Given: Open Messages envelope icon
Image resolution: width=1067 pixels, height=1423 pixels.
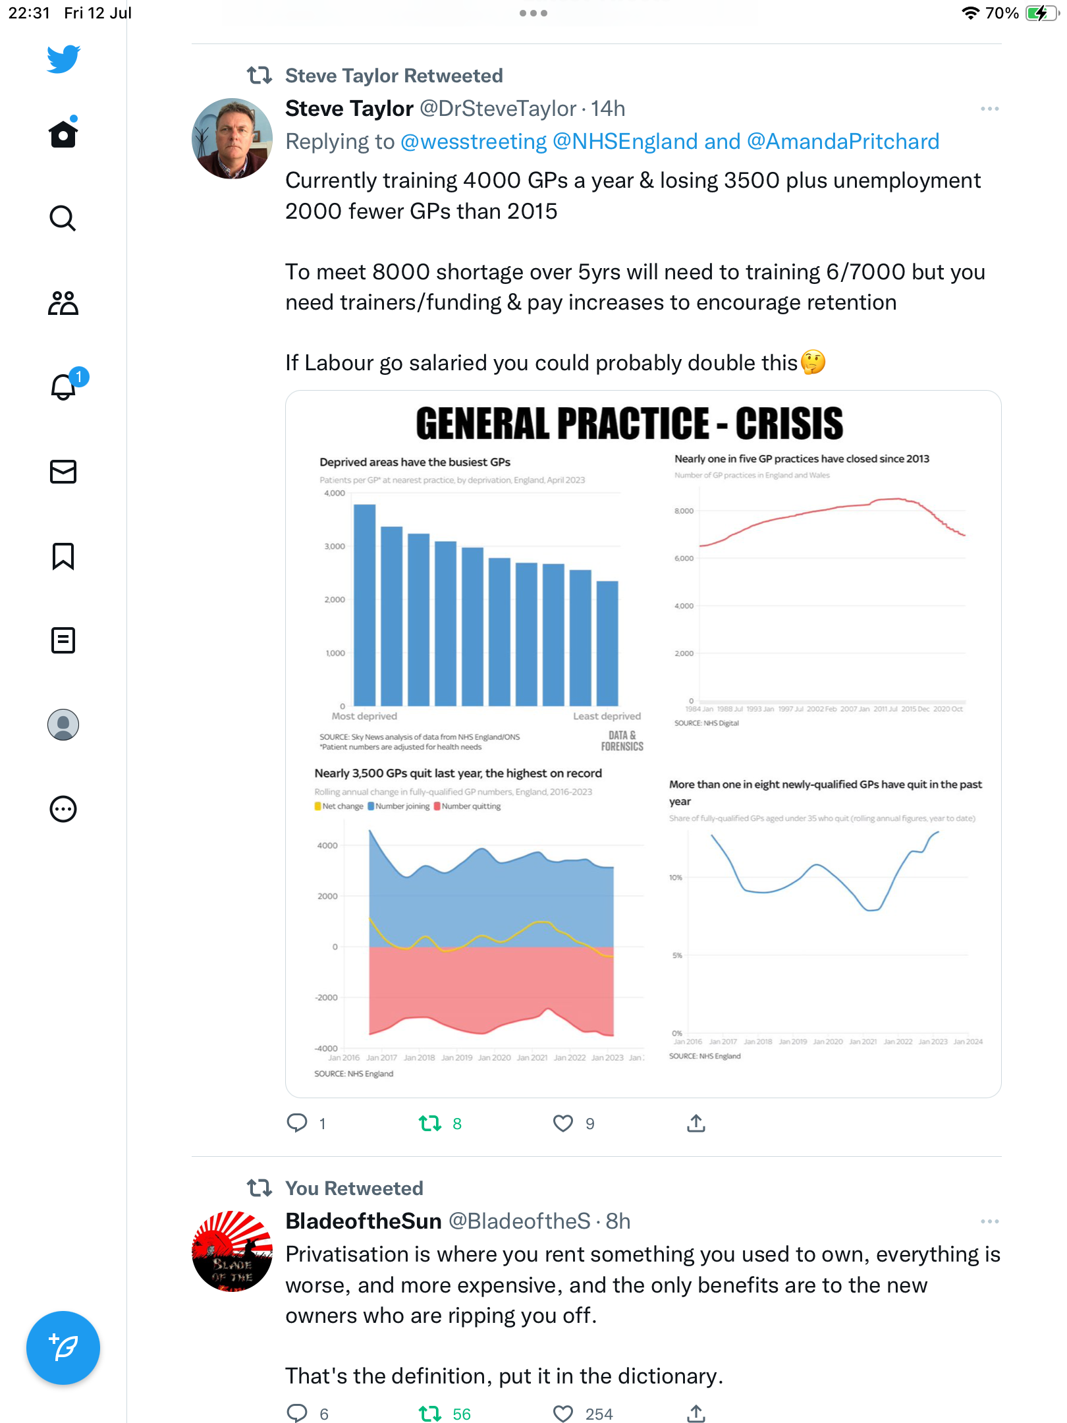Looking at the screenshot, I should coord(63,472).
